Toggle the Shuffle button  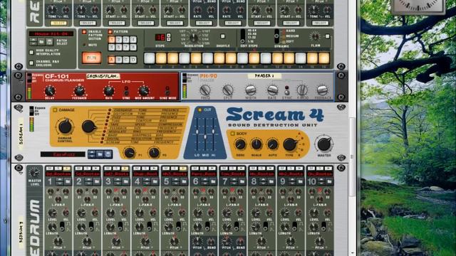click(222, 36)
